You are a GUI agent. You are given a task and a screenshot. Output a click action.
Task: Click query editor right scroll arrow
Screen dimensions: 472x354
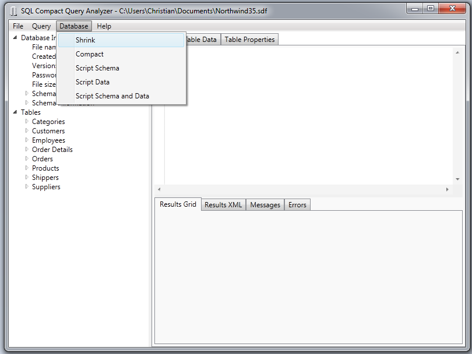point(448,189)
